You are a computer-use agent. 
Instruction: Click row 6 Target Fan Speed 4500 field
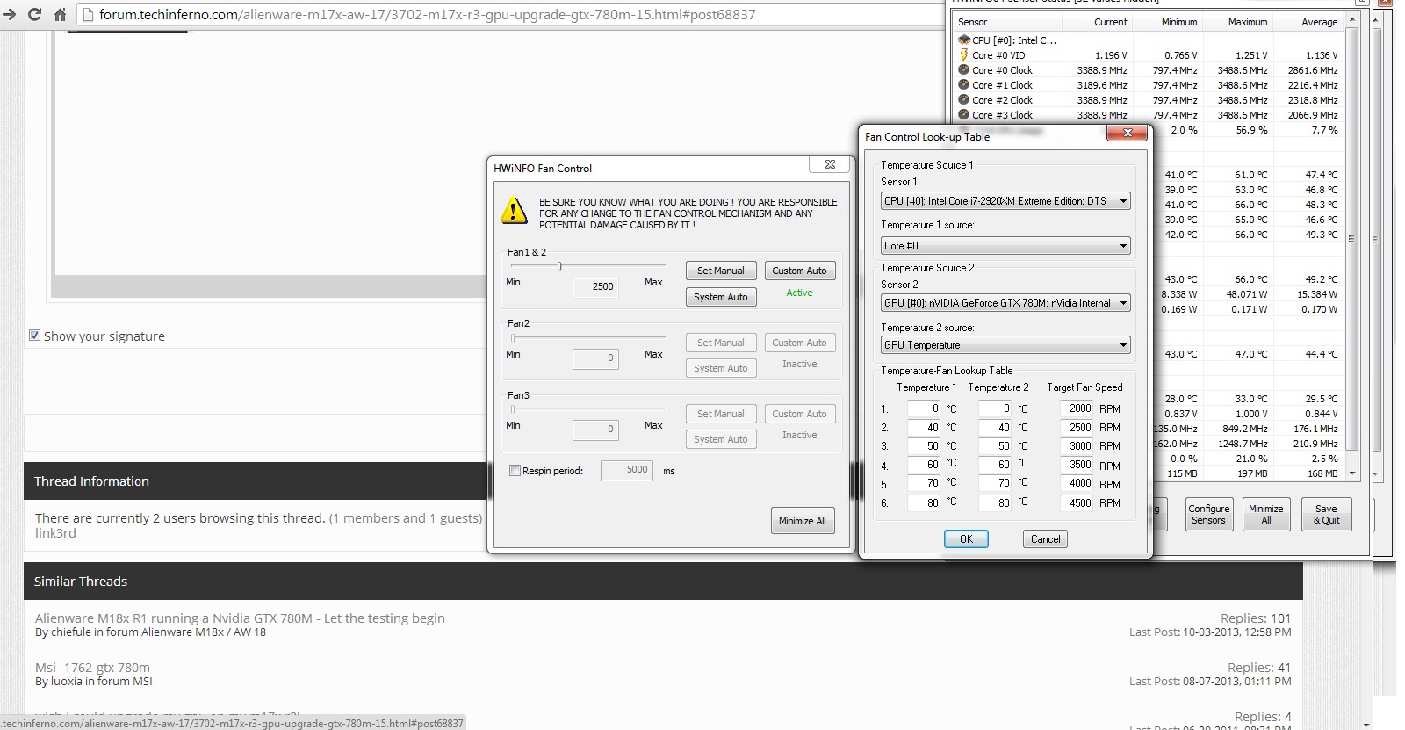[x=1077, y=503]
